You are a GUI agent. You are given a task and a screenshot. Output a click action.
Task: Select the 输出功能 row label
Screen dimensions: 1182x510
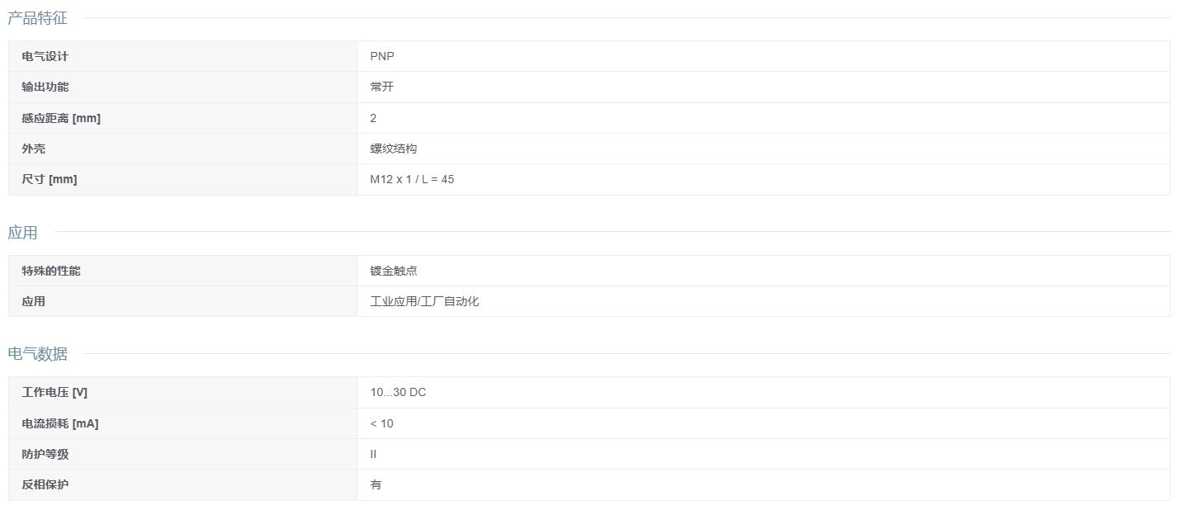(45, 87)
